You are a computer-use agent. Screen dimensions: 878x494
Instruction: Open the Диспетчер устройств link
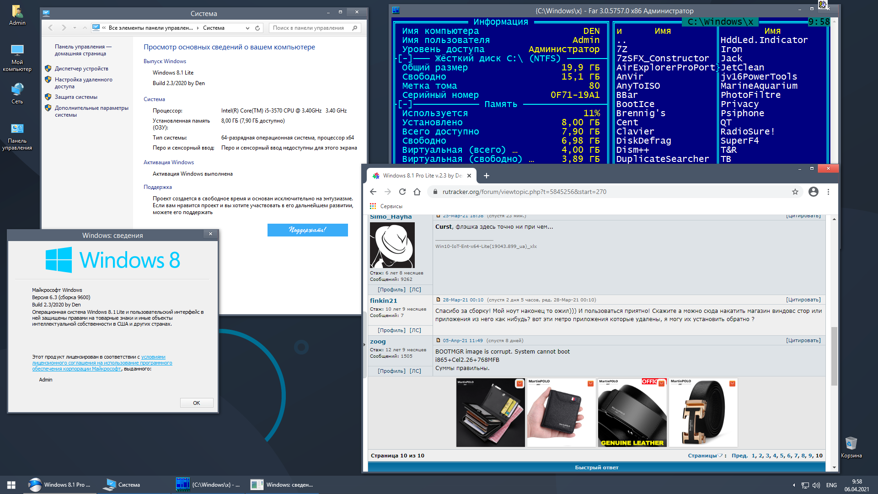tap(81, 69)
